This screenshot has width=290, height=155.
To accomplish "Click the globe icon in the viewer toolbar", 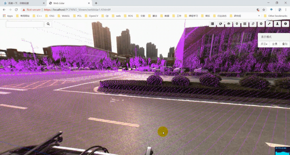I will coord(220,24).
